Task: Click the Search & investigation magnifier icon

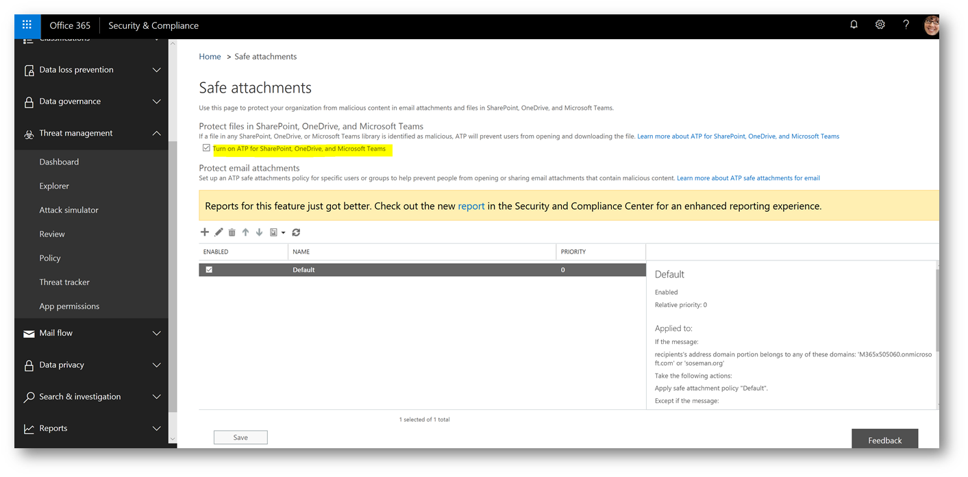Action: [29, 397]
